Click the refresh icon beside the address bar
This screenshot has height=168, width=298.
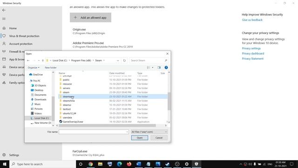(x=124, y=61)
